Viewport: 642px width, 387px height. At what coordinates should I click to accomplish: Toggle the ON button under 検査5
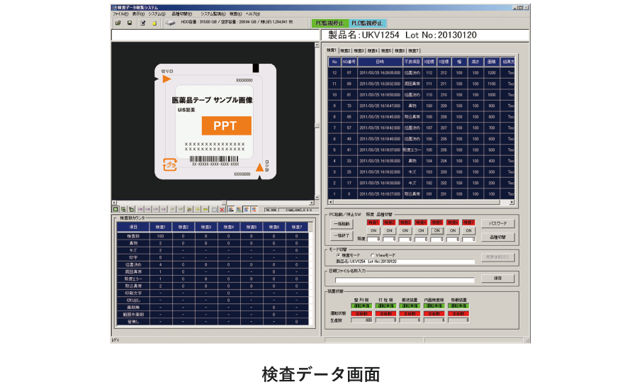click(x=437, y=230)
